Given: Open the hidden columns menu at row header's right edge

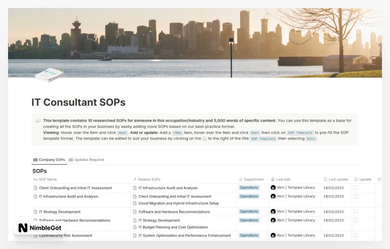Looking at the screenshot, I should point(379,179).
